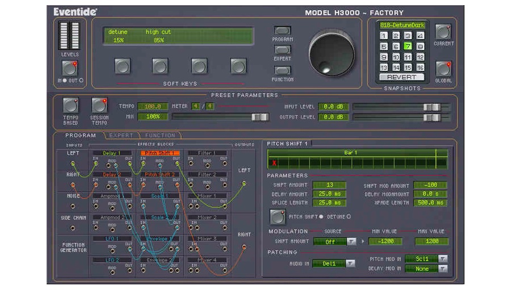Click the Xfade Length value field
511x290 pixels.
point(430,203)
